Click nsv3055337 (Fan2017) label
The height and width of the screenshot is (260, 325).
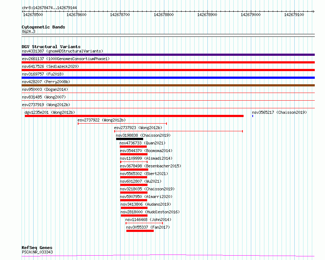coord(148,227)
